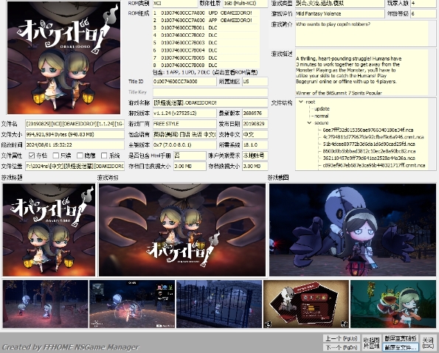Viewport: 439px width, 353px height.
Task: Close the dialog with 关闭 (ESC)
Action: coord(428,343)
